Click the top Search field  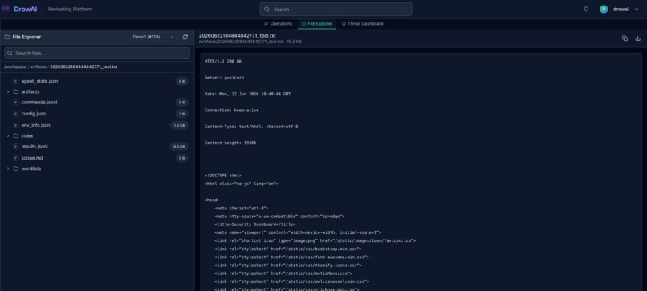pyautogui.click(x=336, y=9)
